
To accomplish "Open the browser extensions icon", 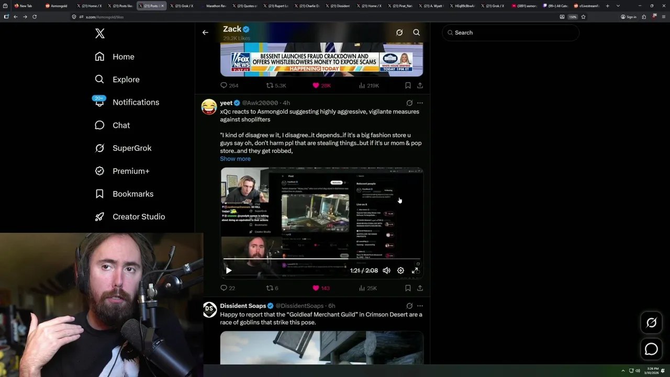I will [x=644, y=17].
